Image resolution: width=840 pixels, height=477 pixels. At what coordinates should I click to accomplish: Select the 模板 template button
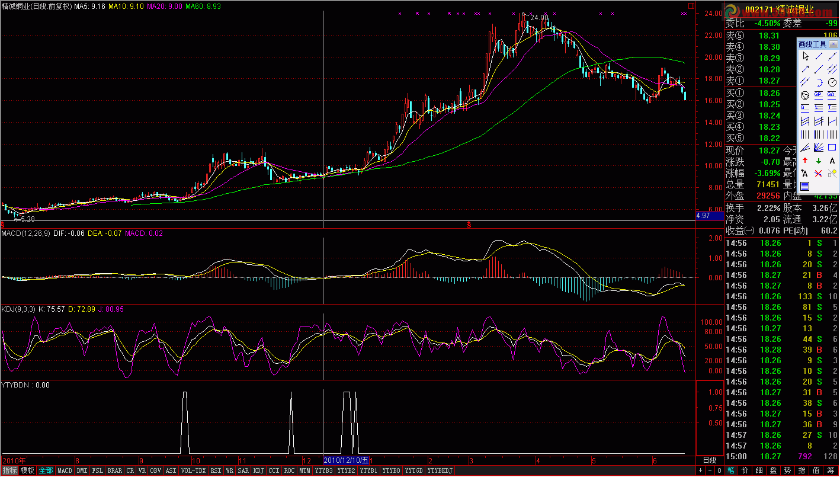27,470
